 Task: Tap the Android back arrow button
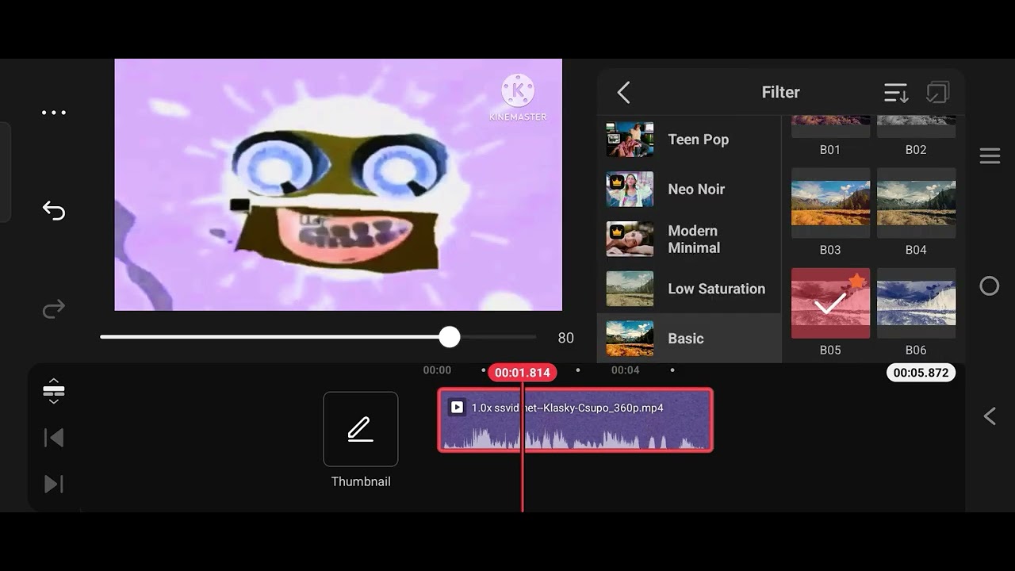coord(990,416)
